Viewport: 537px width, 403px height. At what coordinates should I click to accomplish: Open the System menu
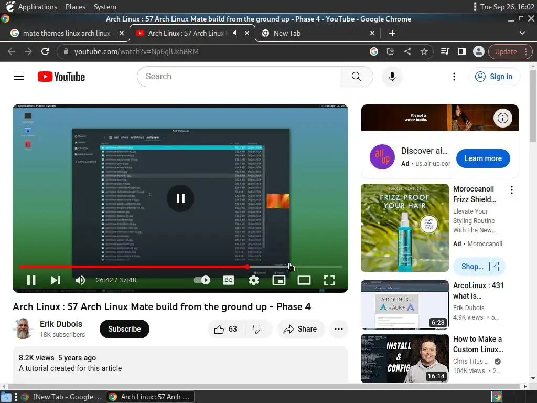point(105,7)
